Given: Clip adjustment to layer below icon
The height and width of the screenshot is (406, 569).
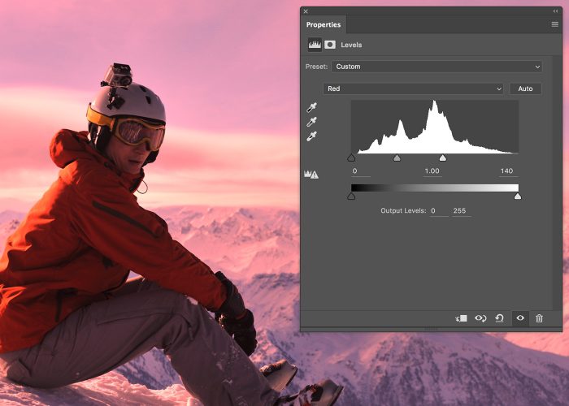Looking at the screenshot, I should [462, 318].
